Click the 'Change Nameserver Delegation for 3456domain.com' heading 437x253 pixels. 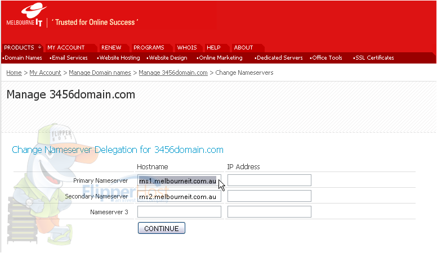click(118, 150)
